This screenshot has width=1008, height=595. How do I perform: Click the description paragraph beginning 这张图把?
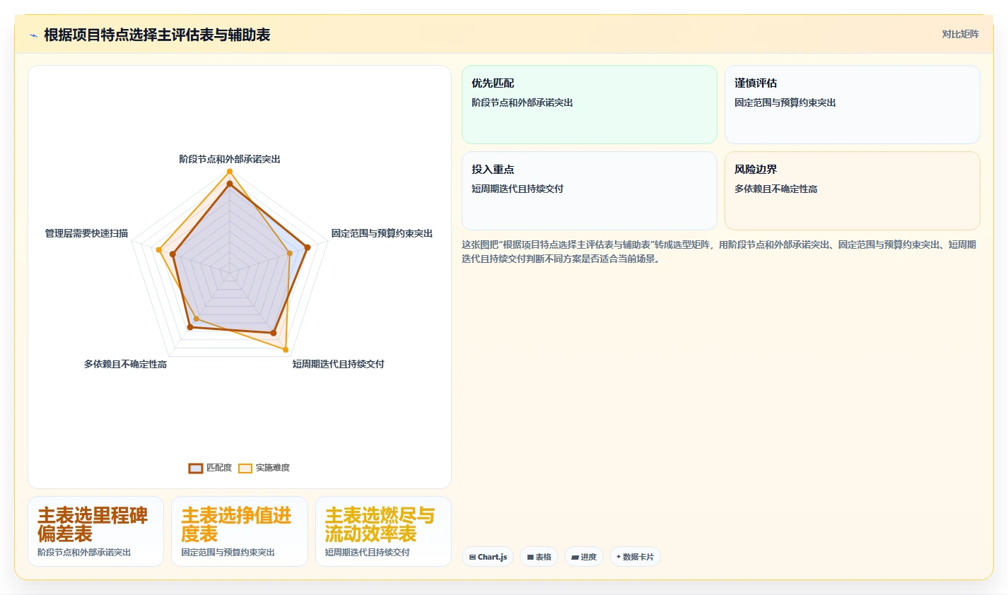tap(720, 252)
